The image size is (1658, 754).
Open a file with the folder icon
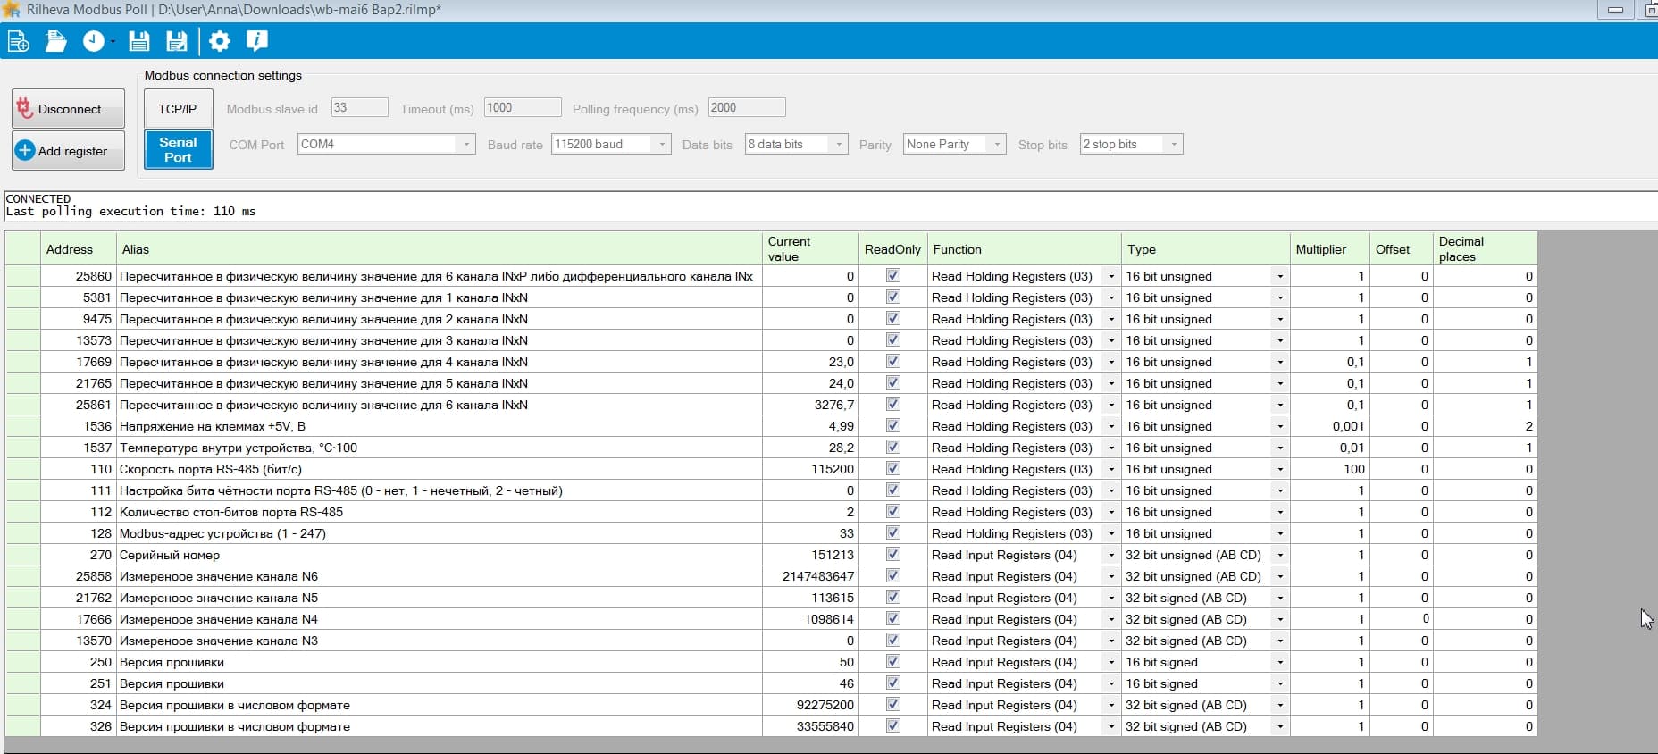point(55,41)
